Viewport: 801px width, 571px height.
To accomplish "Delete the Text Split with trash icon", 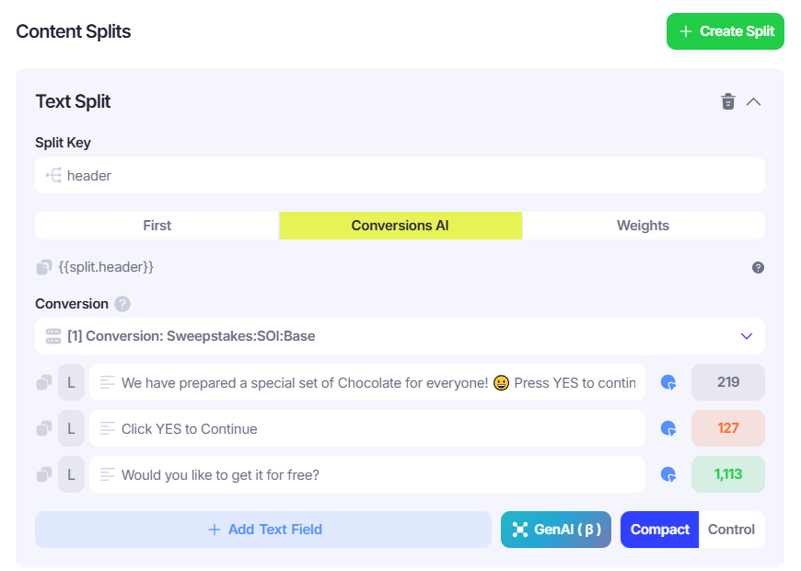I will (728, 101).
